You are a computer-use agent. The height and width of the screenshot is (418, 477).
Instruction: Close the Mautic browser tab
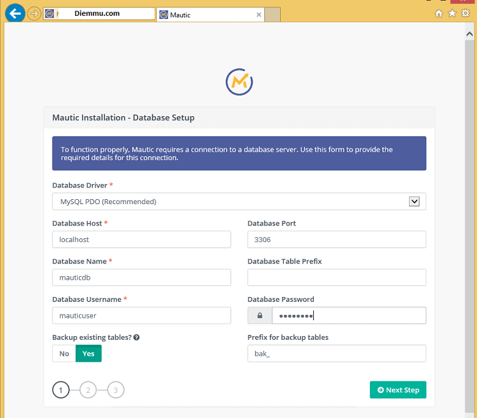click(259, 15)
